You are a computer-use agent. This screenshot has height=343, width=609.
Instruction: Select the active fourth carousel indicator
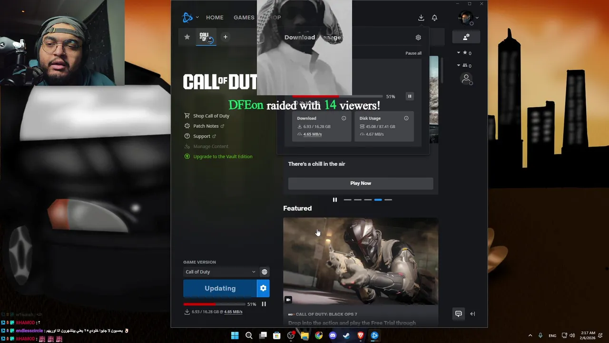(378, 200)
